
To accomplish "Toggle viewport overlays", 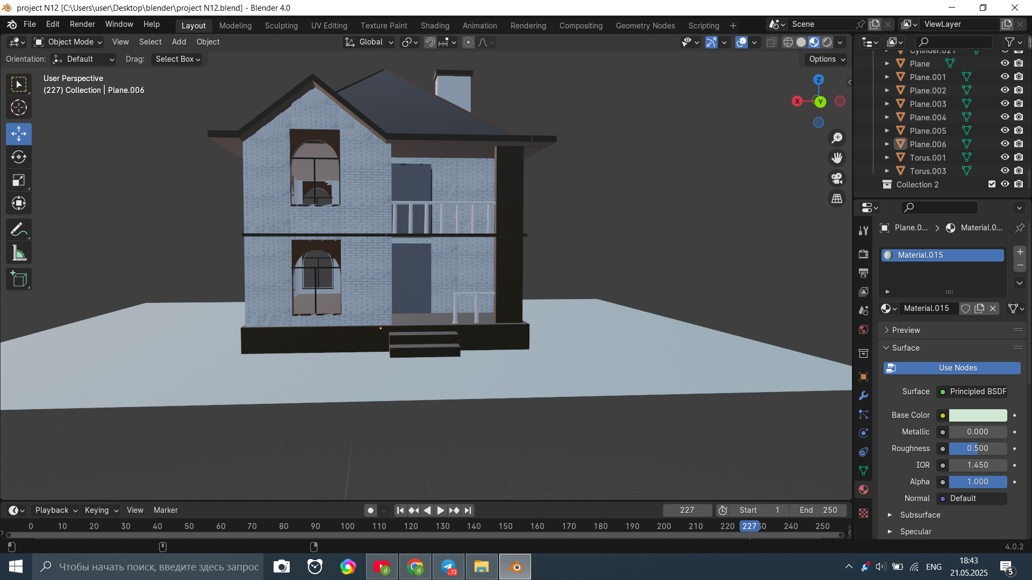I will click(x=741, y=42).
